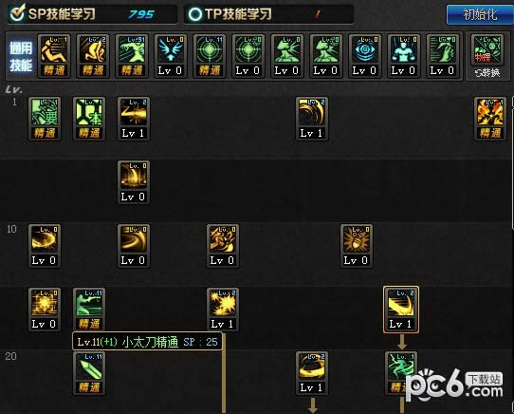Select the golden ring Lv 1 skill at level 20

(312, 373)
